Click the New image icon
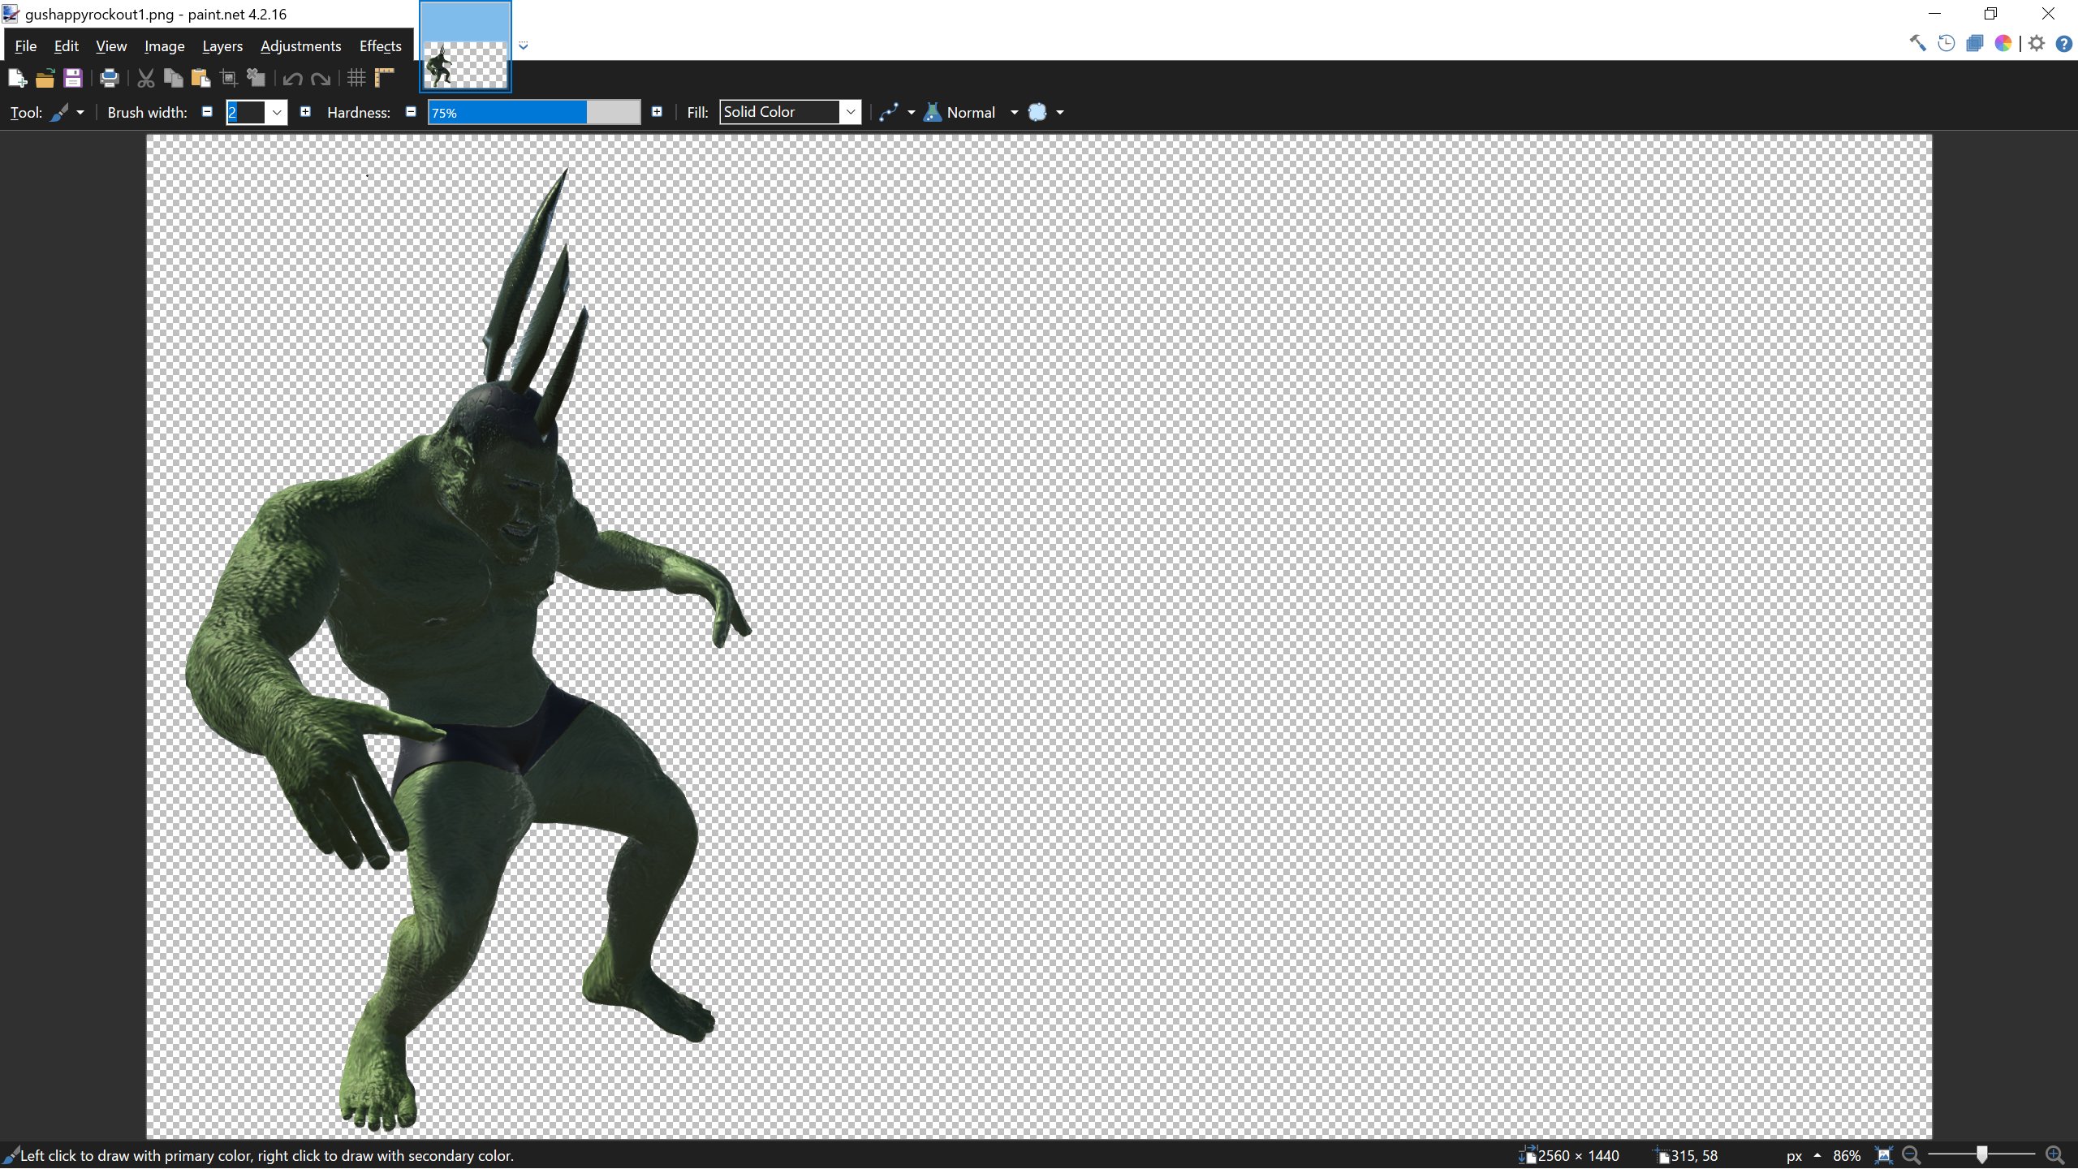This screenshot has width=2078, height=1169. pyautogui.click(x=17, y=78)
